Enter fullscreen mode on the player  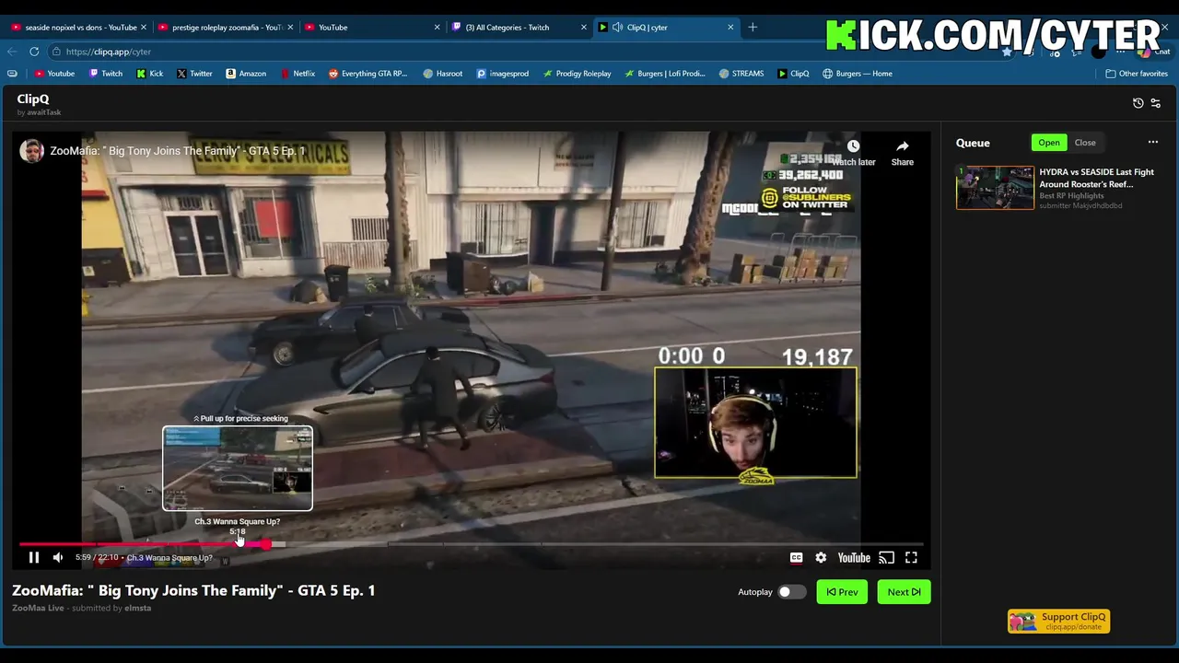tap(911, 557)
